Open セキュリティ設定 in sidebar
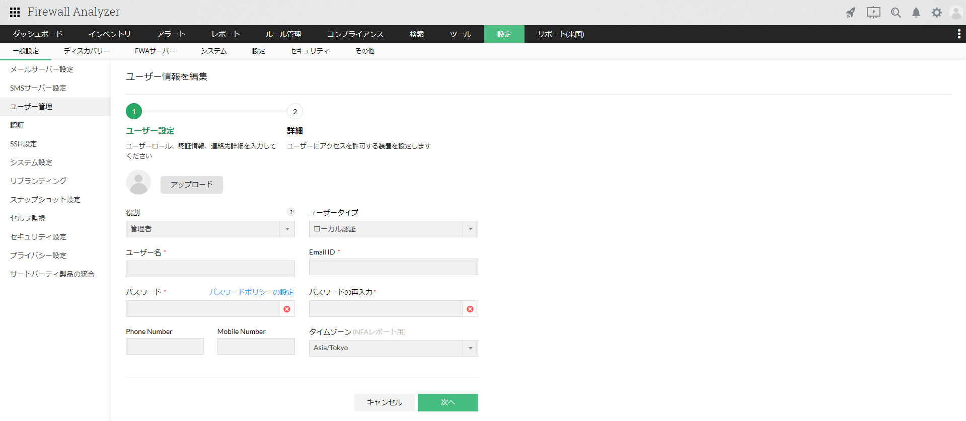966x421 pixels. pyautogui.click(x=55, y=237)
